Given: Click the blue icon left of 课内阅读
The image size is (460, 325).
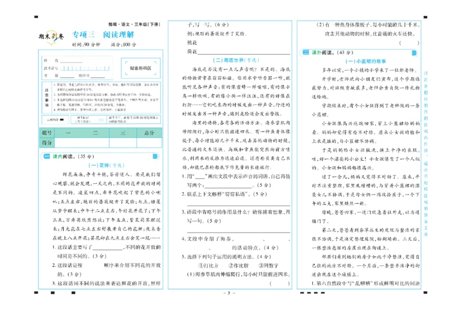Looking at the screenshot, I should click(47, 157).
